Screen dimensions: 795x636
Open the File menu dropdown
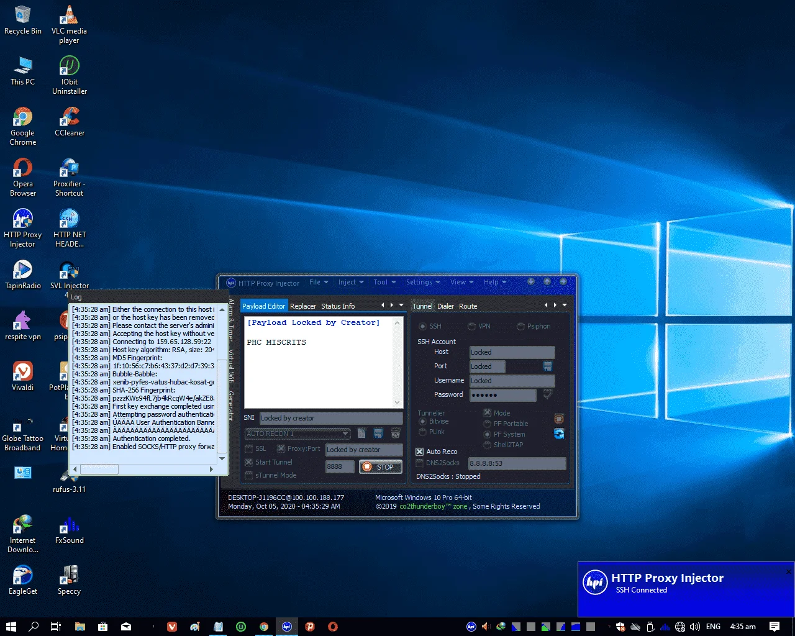319,282
